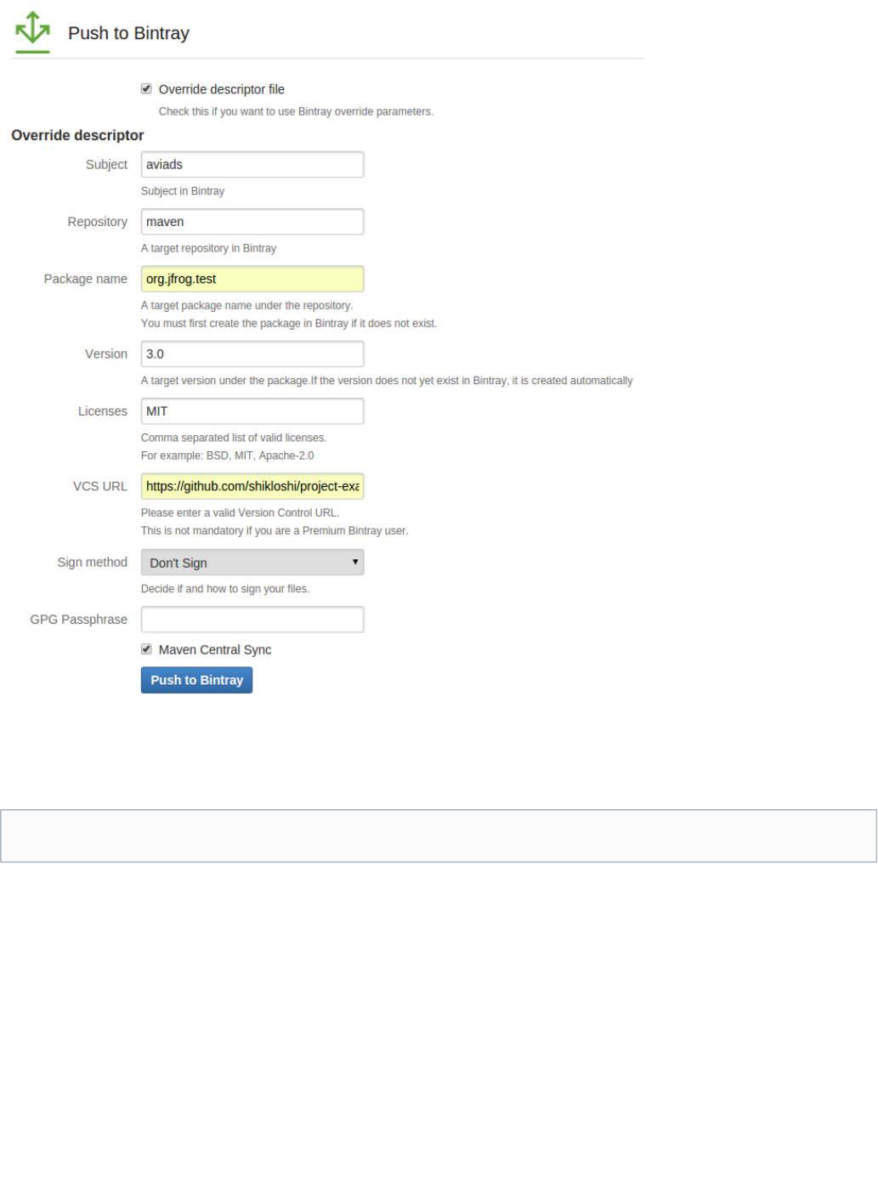Focus the Repository input field
This screenshot has height=1183, width=878.
(x=252, y=222)
